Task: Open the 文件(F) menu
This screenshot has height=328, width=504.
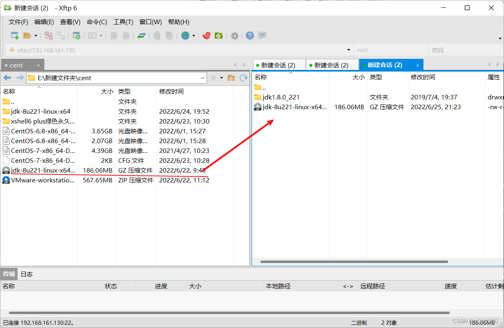Action: [x=18, y=22]
